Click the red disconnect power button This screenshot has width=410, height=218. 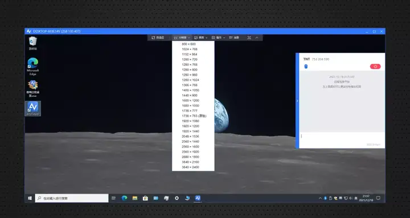tap(375, 67)
